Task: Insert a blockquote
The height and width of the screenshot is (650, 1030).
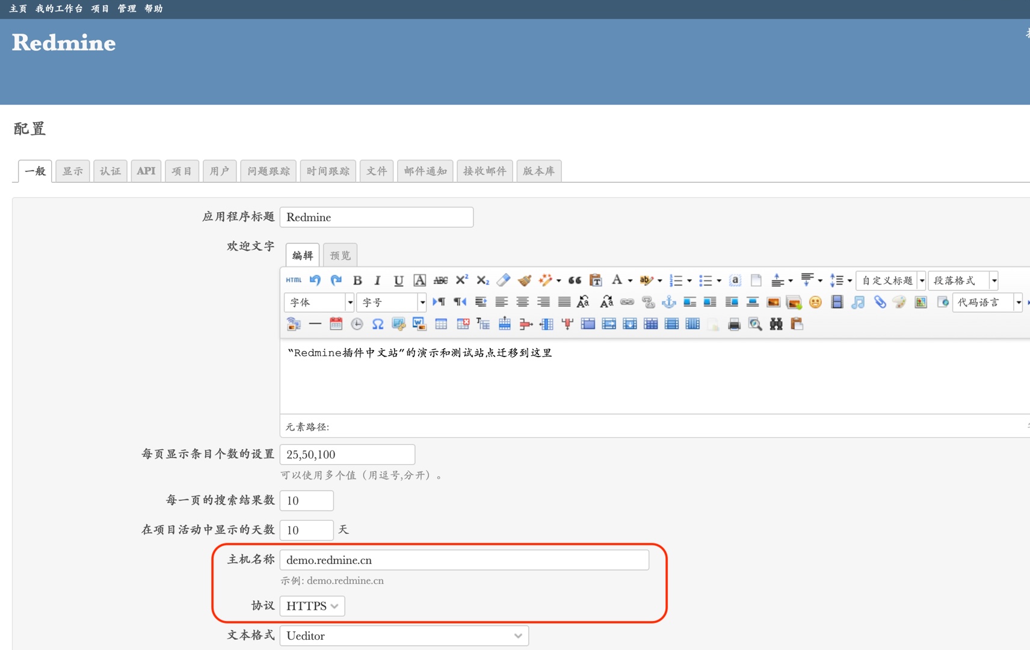Action: [x=575, y=280]
